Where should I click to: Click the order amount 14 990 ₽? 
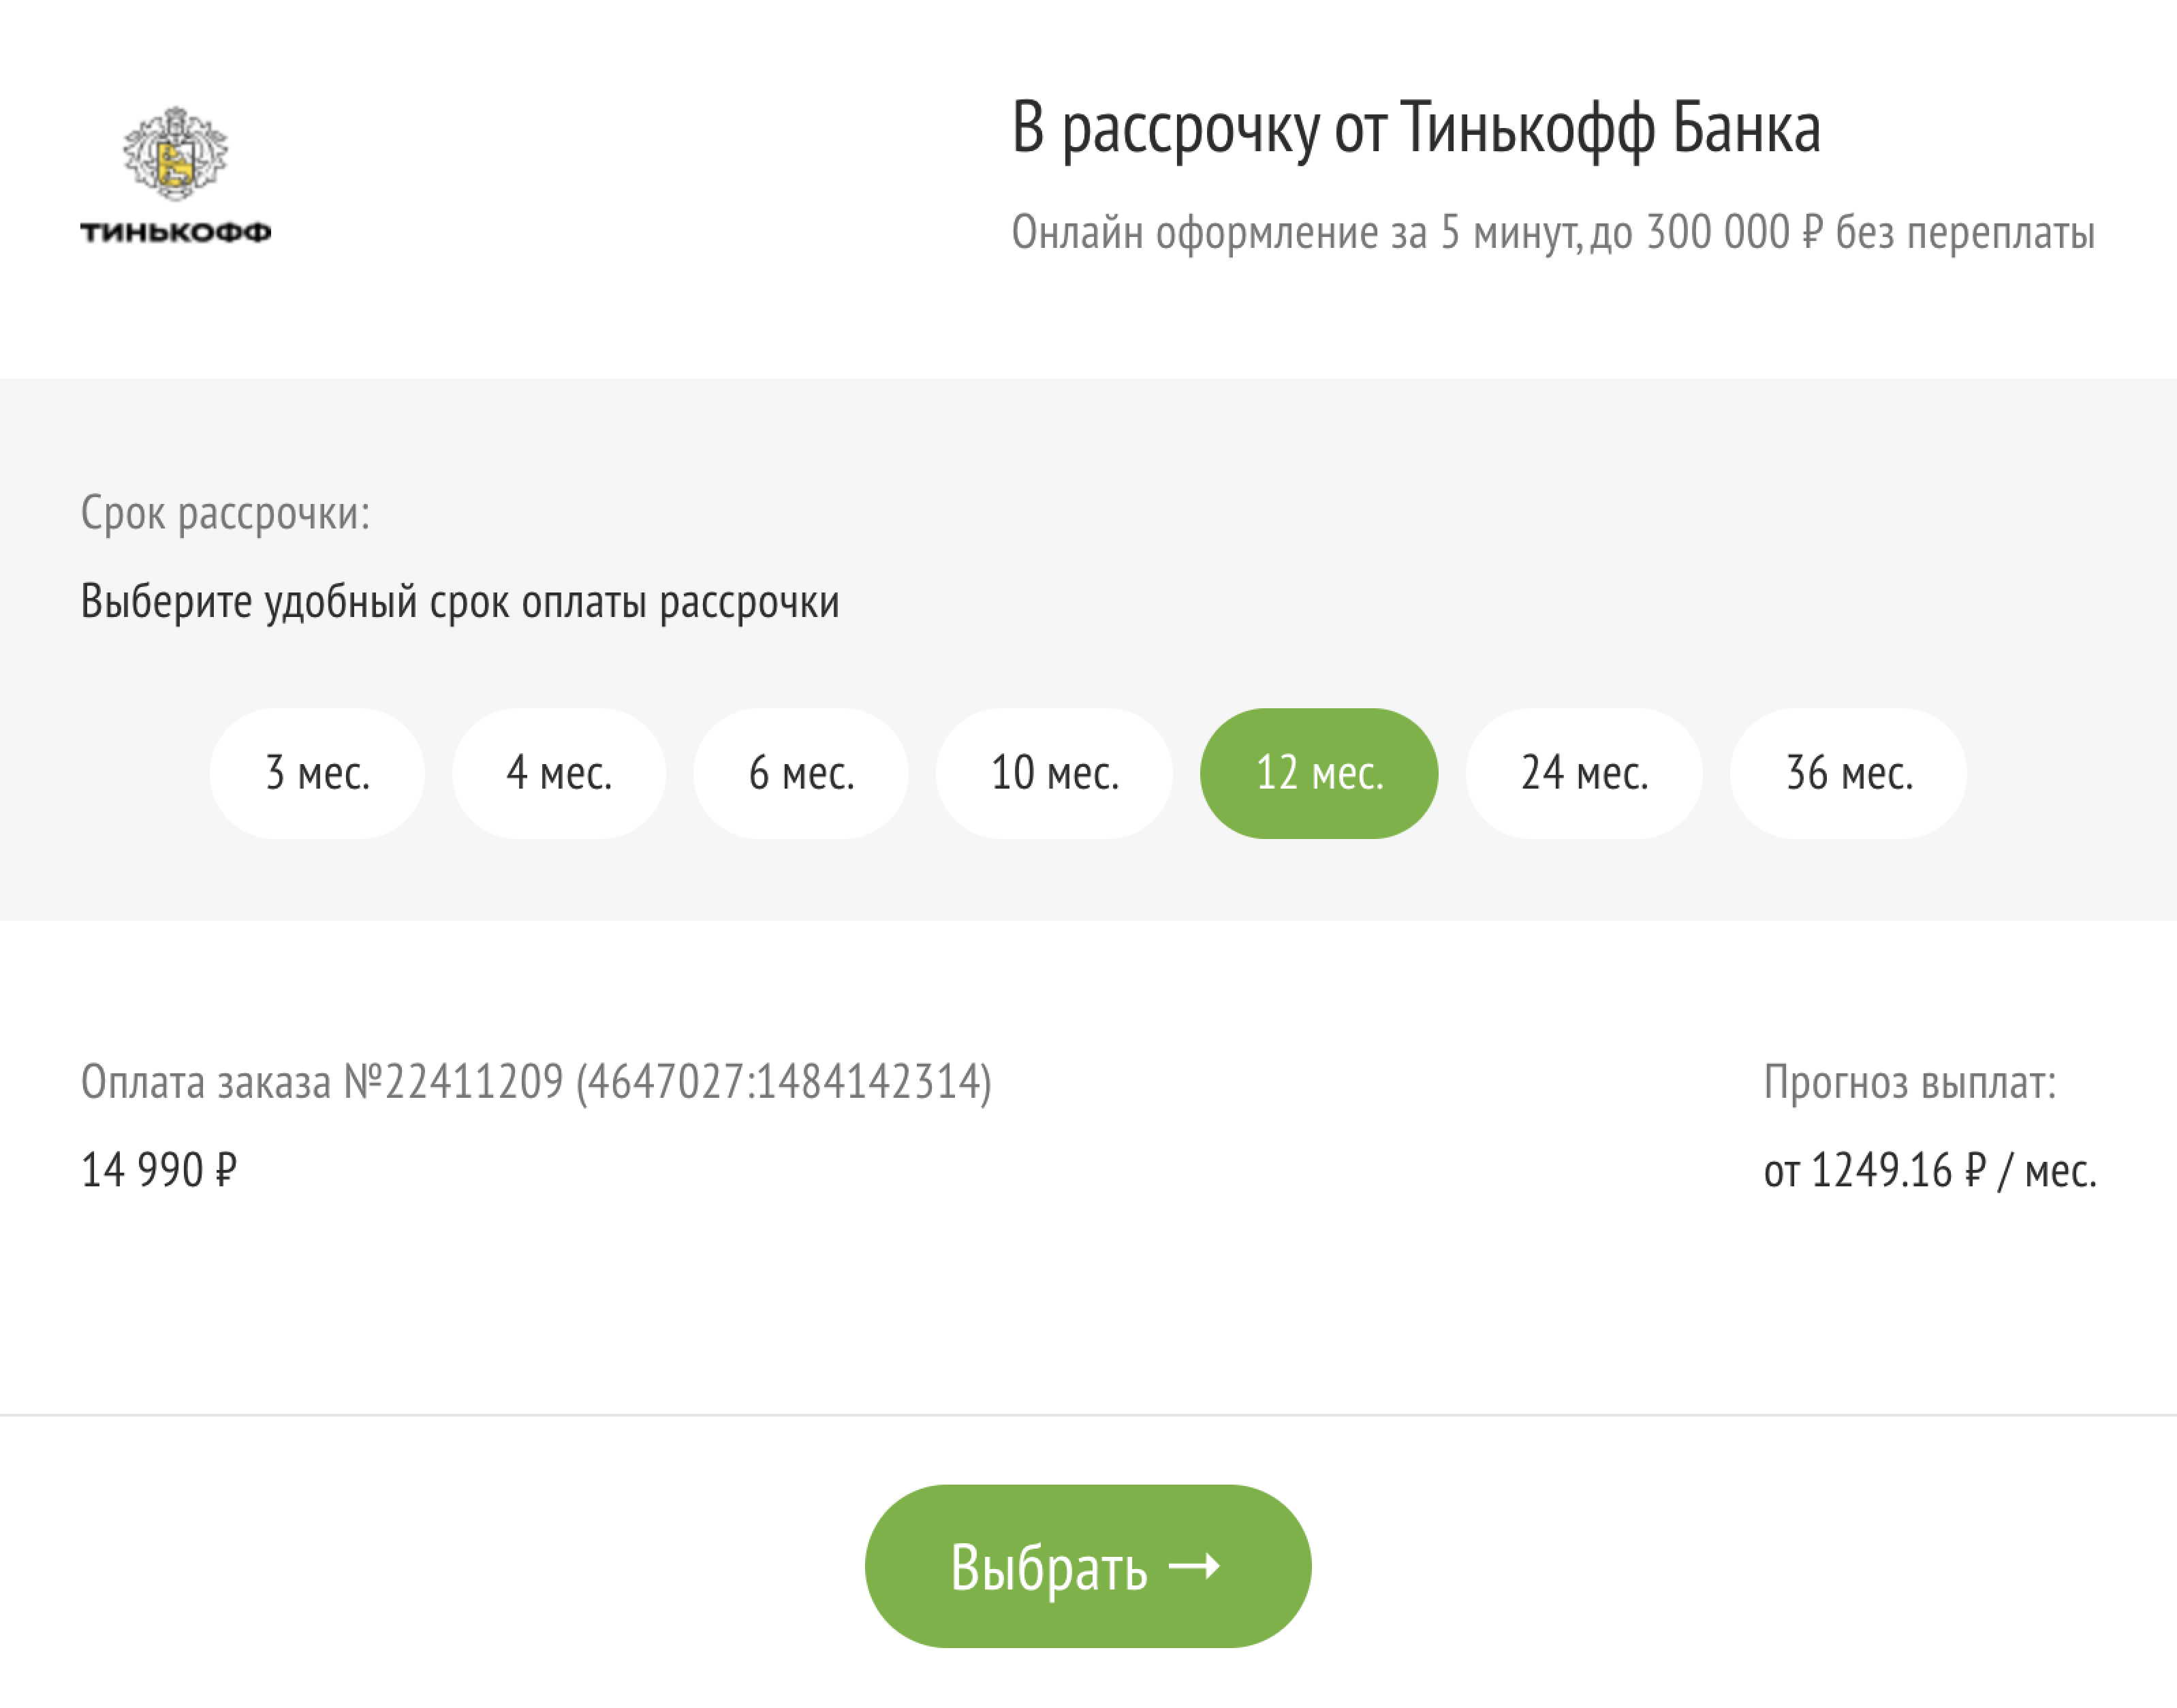159,1169
